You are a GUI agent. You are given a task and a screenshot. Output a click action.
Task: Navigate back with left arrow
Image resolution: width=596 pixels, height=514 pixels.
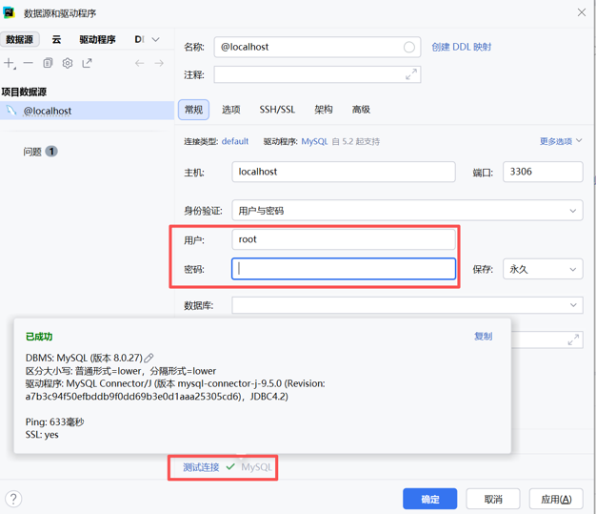tap(140, 63)
